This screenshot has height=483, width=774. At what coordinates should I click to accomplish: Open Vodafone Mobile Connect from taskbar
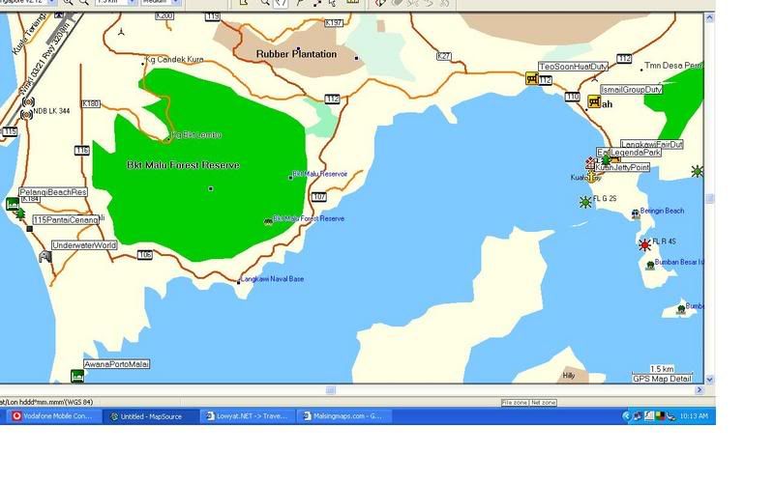coord(55,416)
